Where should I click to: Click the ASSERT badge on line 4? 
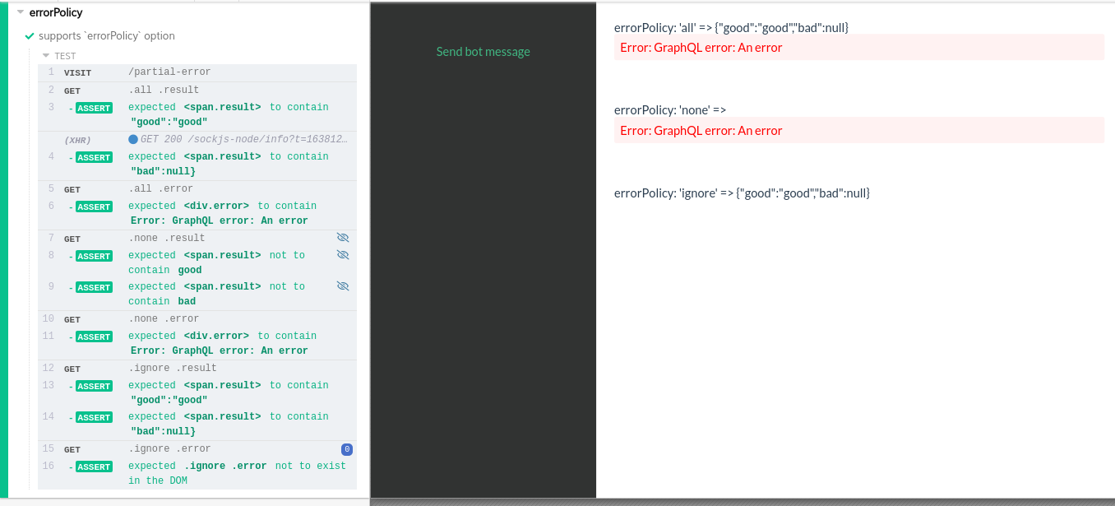pyautogui.click(x=93, y=156)
